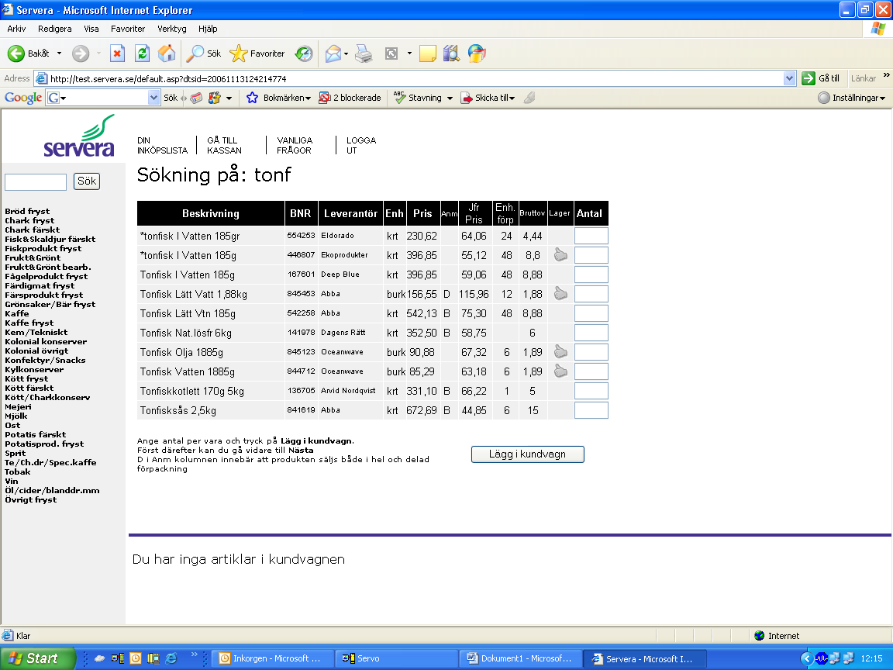893x670 pixels.
Task: Click the Bokmärken star icon
Action: pos(252,98)
